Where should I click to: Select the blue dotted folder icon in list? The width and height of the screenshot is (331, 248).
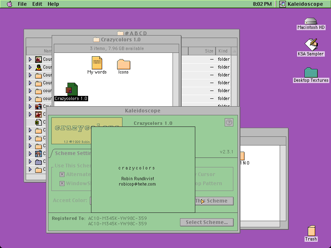click(38, 162)
